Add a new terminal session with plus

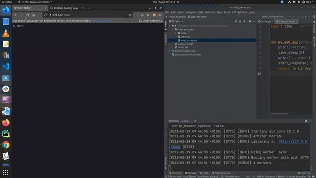tap(195, 121)
